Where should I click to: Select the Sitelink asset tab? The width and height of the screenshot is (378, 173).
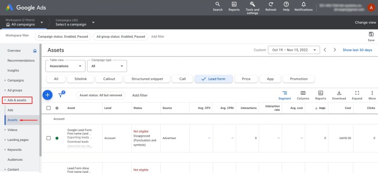[80, 79]
